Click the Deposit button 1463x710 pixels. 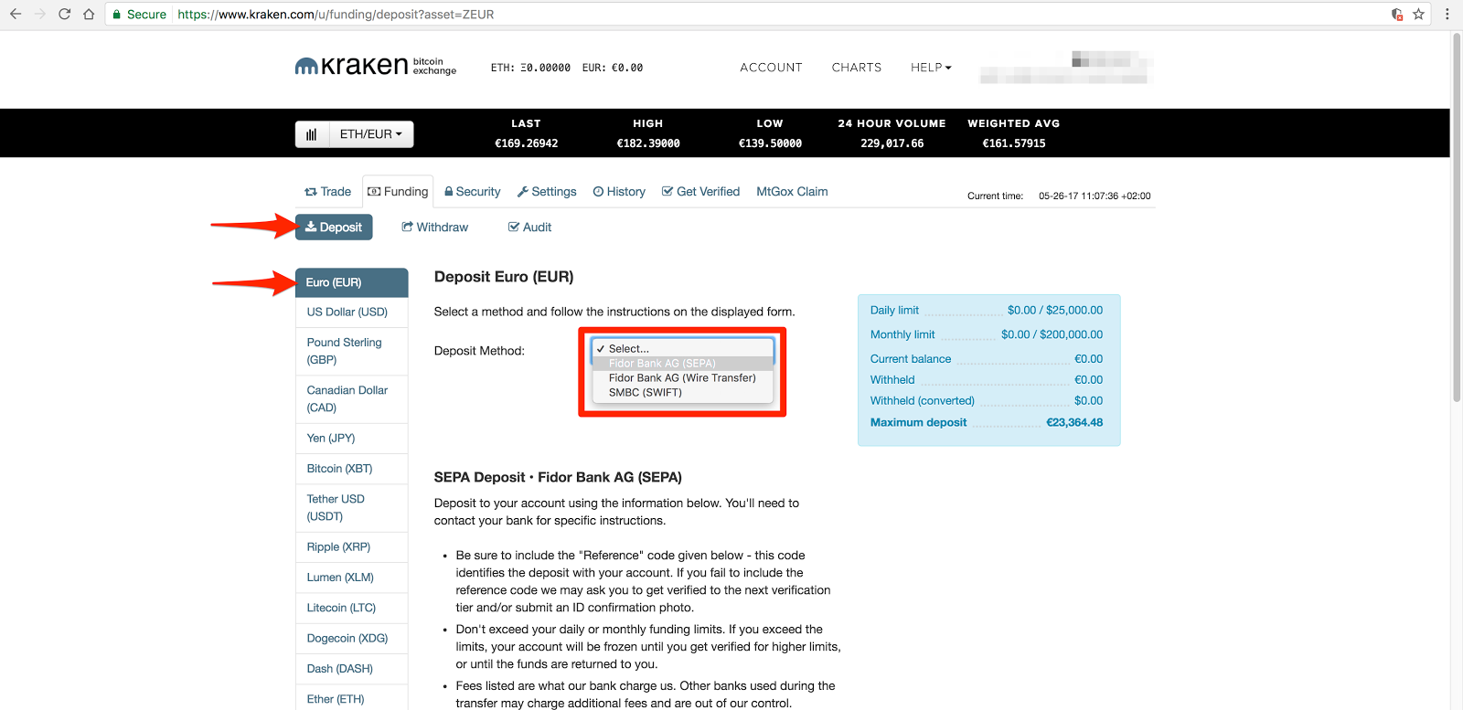pos(334,227)
